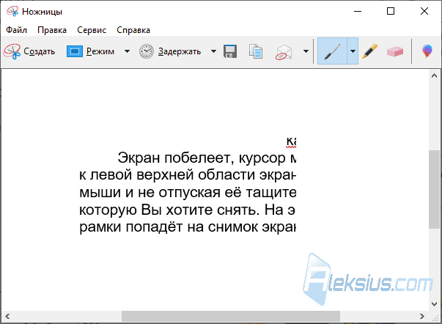Image resolution: width=442 pixels, height=324 pixels.
Task: Open the Pen options dropdown arrow
Action: tap(353, 51)
